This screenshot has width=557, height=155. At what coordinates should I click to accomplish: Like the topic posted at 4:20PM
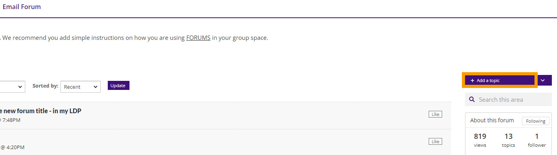(x=435, y=141)
